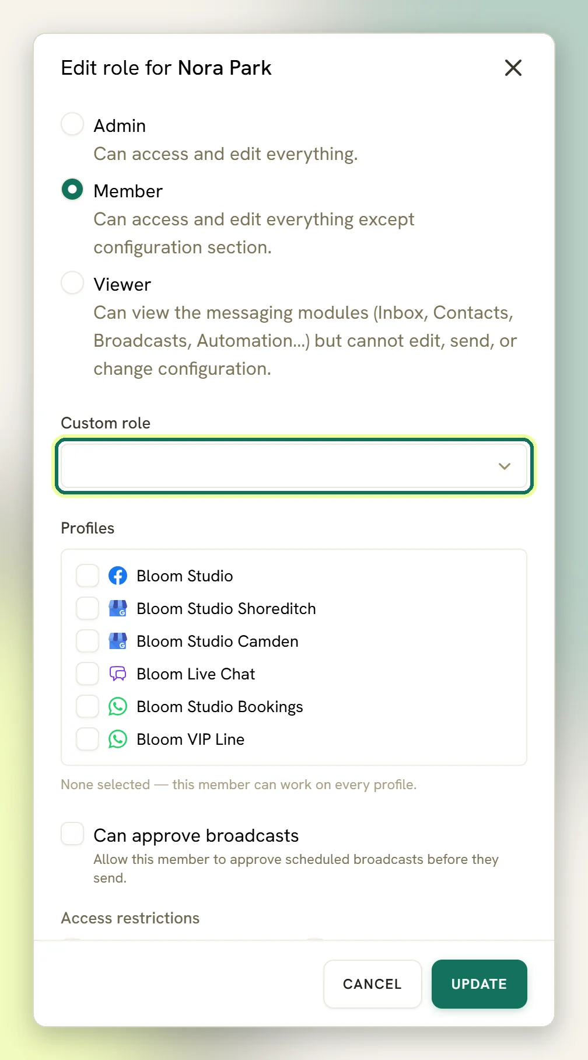Click the 'Bloom Studio Bookings' profile name
The height and width of the screenshot is (1060, 588).
pyautogui.click(x=219, y=706)
